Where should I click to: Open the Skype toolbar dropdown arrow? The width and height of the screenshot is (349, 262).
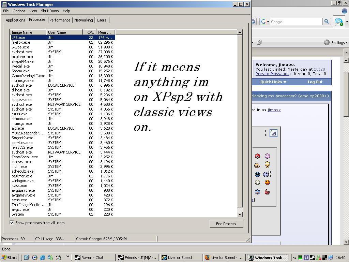[x=347, y=22]
